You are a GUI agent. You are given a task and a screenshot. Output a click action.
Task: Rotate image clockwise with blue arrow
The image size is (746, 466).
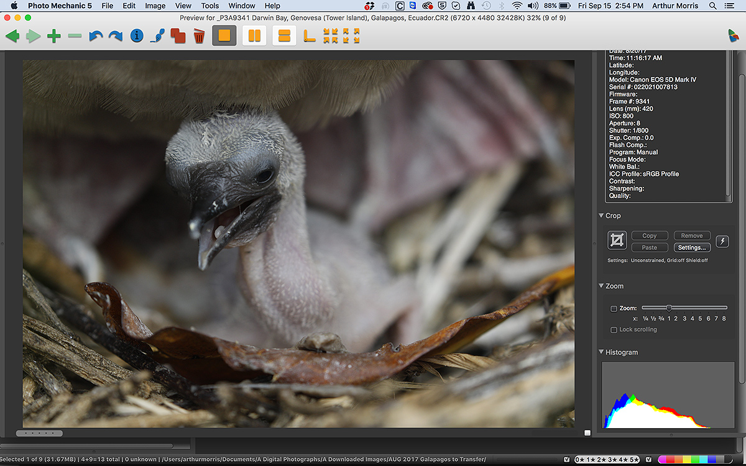click(x=116, y=36)
